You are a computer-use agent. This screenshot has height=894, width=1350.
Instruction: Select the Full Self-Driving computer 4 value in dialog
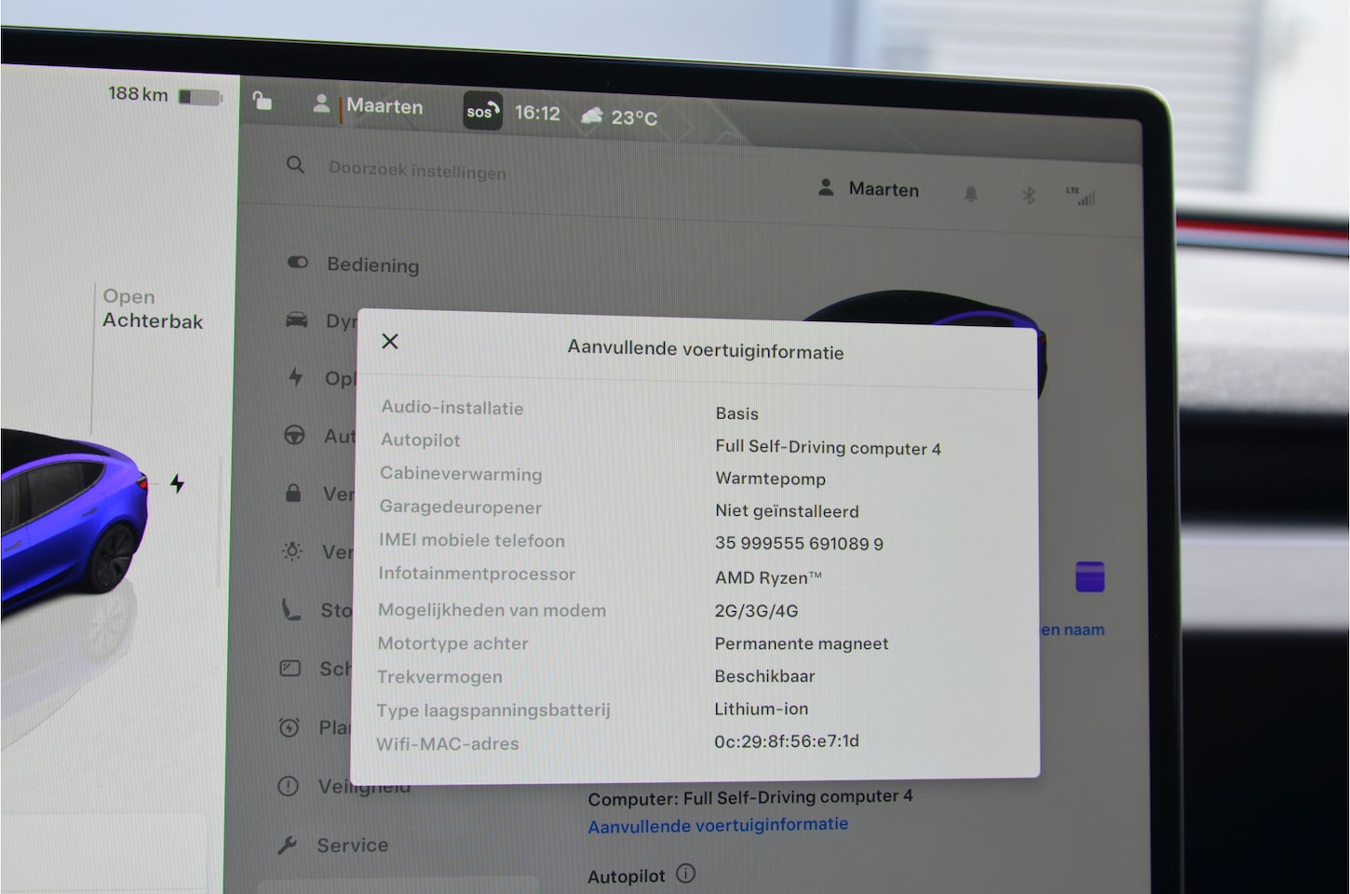coord(828,447)
